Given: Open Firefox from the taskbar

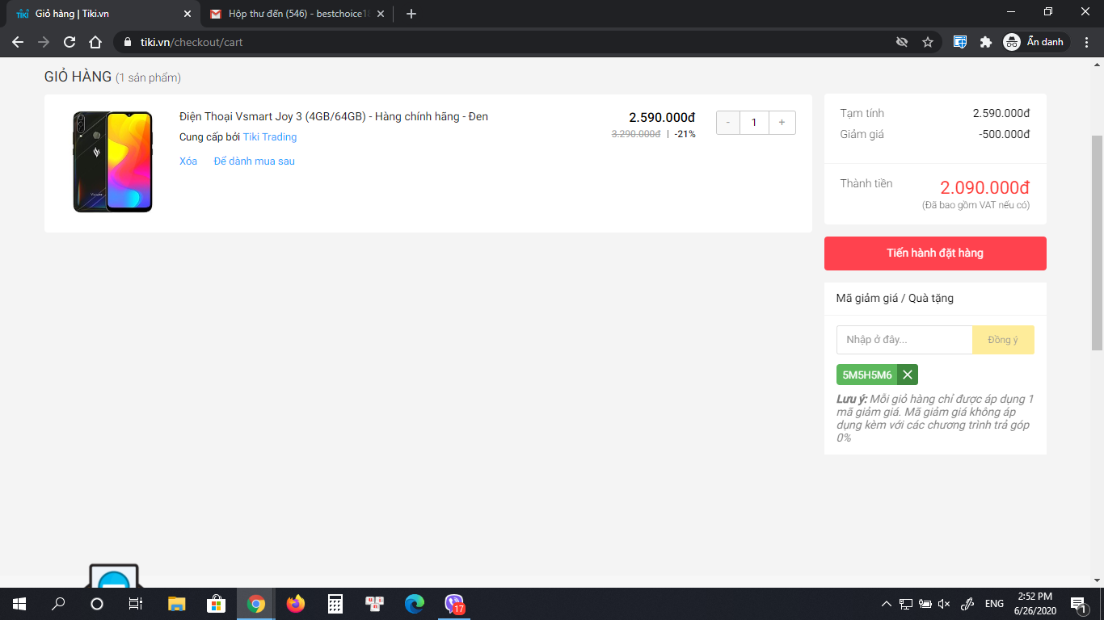Looking at the screenshot, I should pos(296,604).
